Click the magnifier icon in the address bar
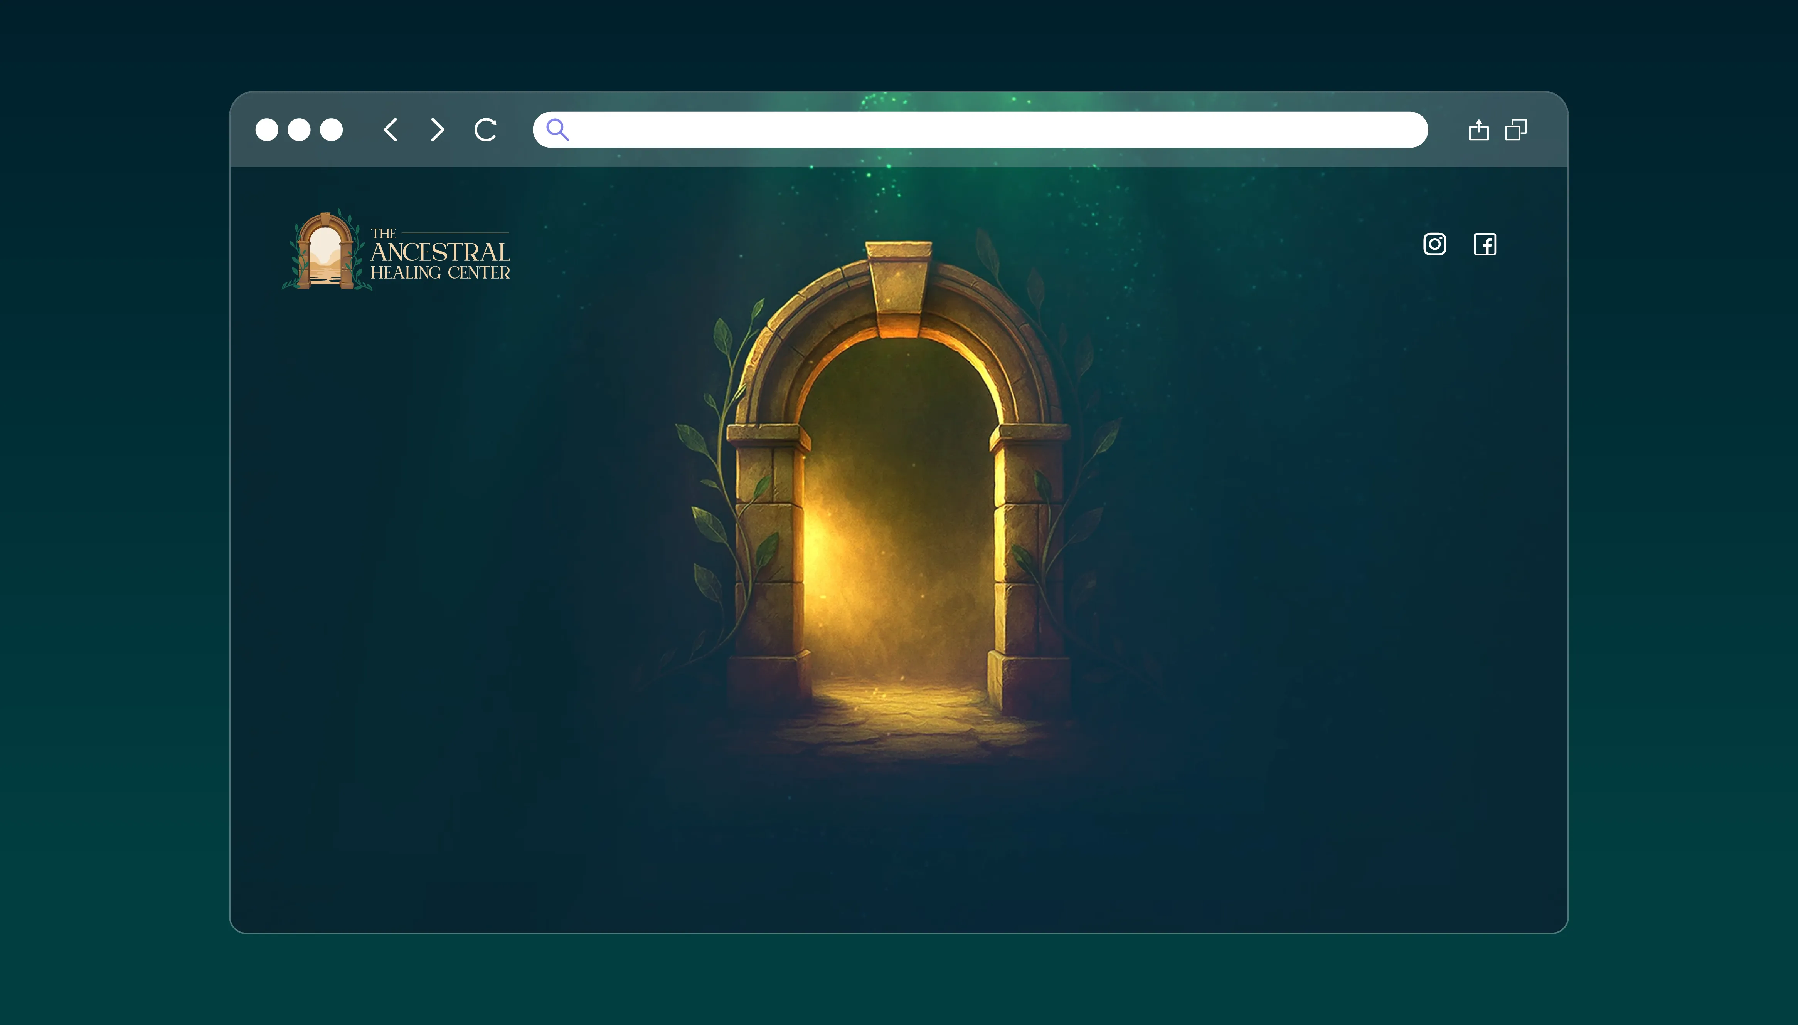Viewport: 1798px width, 1025px height. tap(557, 129)
